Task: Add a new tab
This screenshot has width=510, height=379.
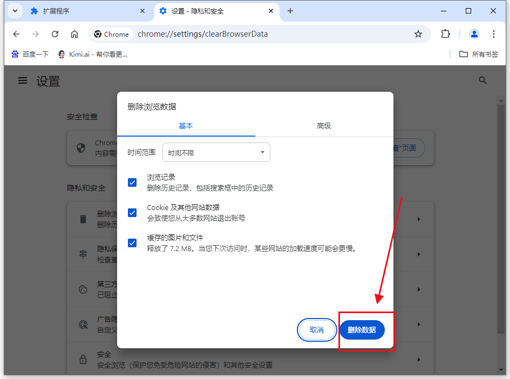Action: tap(290, 11)
